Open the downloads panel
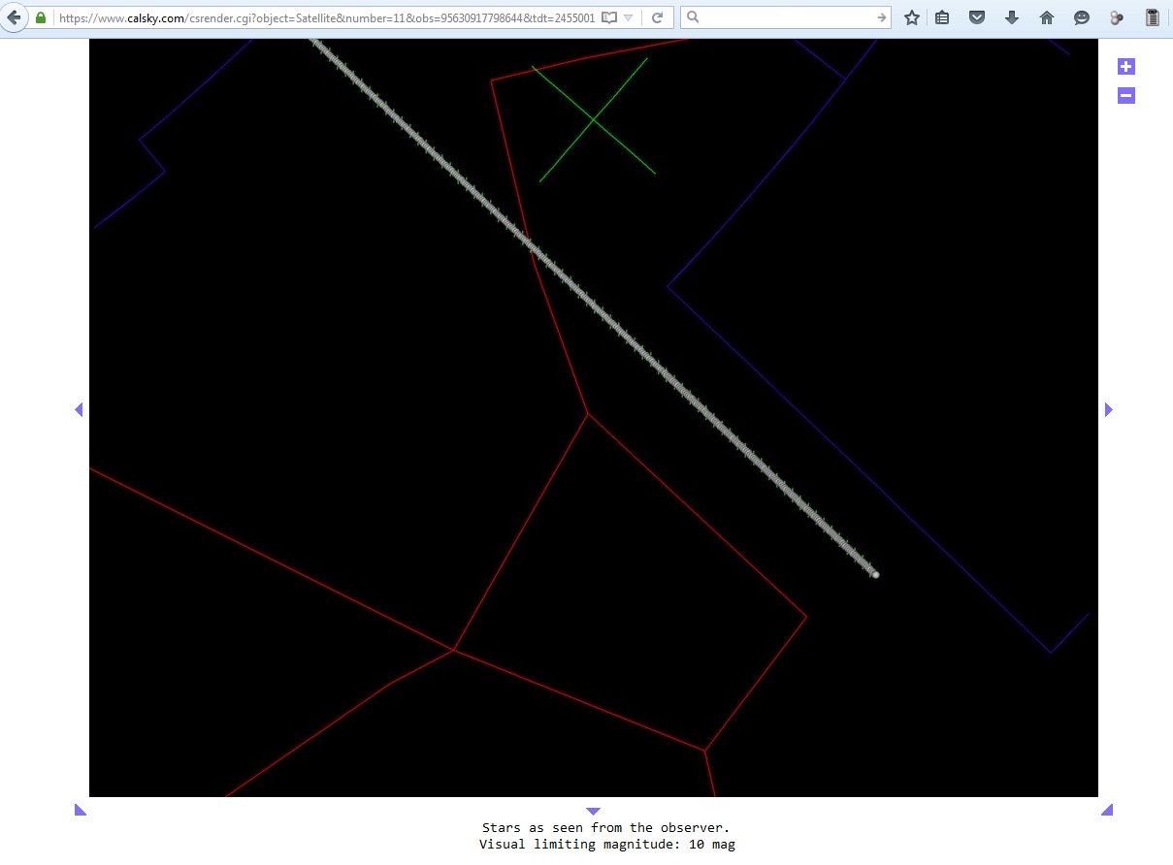 coord(1011,17)
